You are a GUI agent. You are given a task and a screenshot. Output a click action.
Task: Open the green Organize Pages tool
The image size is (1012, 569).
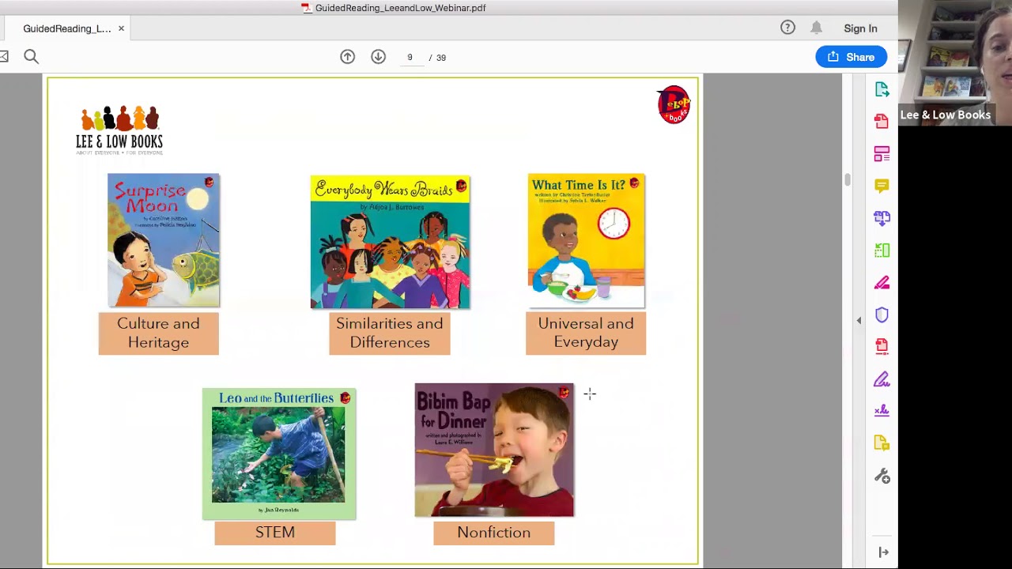pos(882,251)
